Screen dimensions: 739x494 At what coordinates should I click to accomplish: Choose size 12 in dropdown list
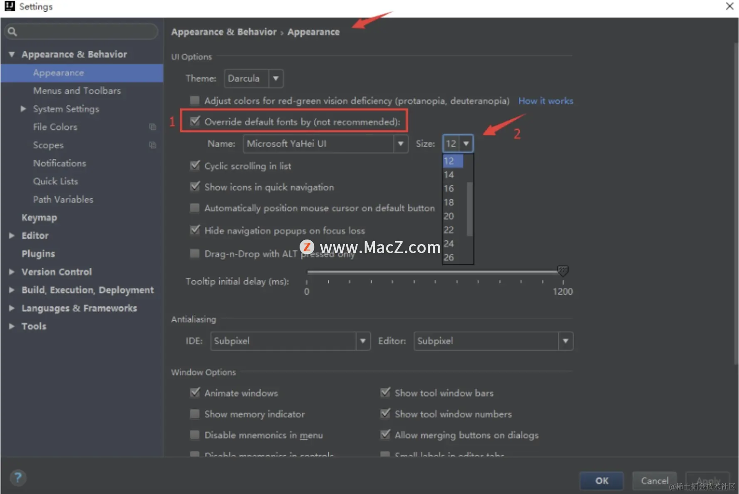click(454, 161)
